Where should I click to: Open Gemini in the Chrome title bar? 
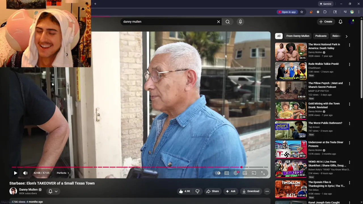(325, 4)
